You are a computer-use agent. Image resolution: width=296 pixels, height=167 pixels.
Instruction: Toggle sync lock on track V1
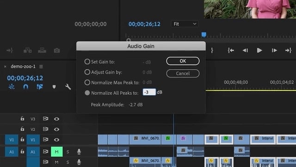tap(45, 140)
